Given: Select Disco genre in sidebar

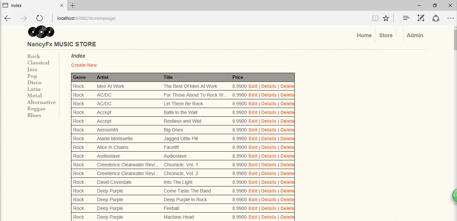Looking at the screenshot, I should pyautogui.click(x=34, y=82).
